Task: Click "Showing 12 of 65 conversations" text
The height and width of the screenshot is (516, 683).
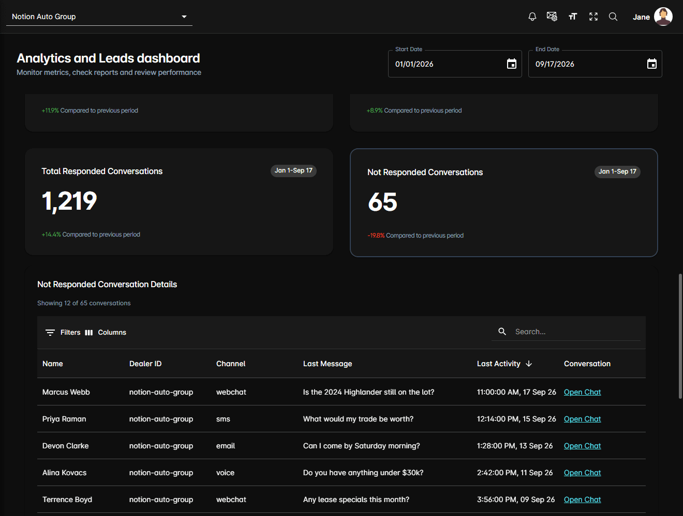Action: 84,303
